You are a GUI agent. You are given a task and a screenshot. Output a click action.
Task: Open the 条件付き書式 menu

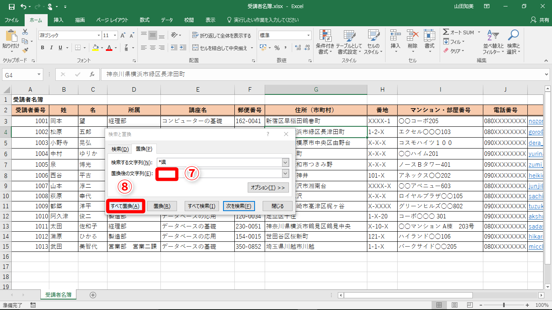pyautogui.click(x=325, y=42)
